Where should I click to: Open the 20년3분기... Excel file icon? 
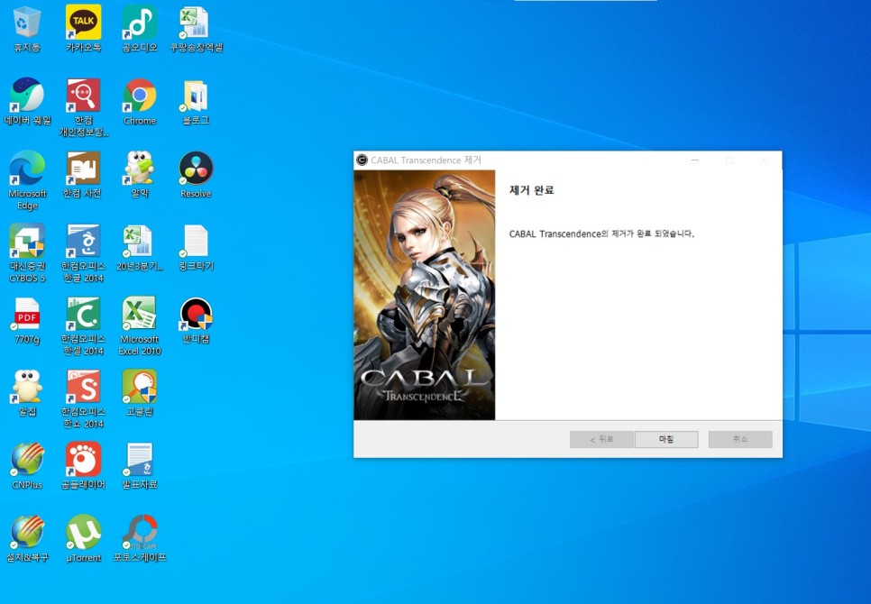[140, 247]
